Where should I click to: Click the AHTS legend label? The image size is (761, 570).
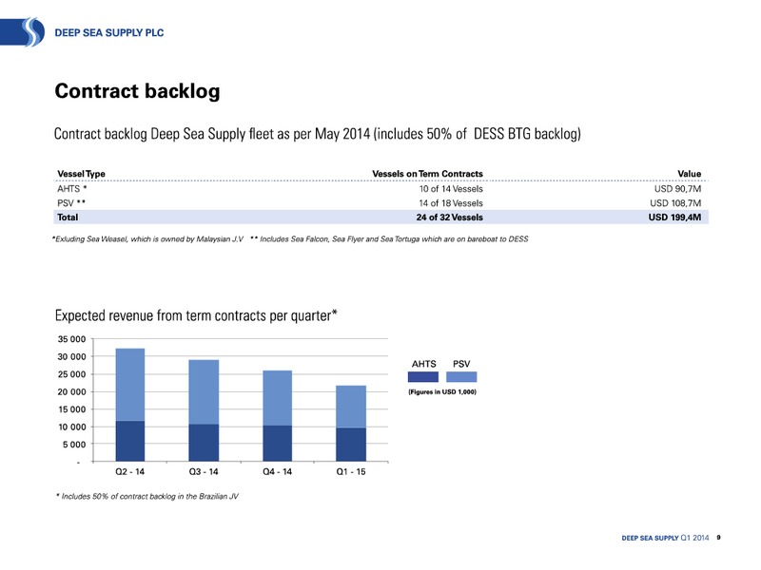point(423,364)
